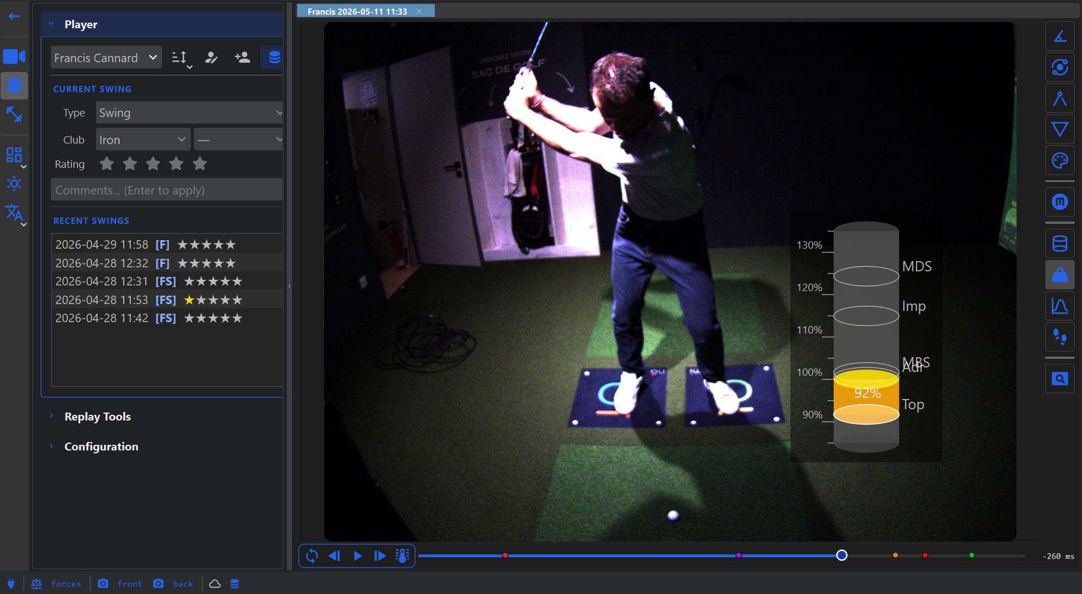Click the magnifier search icon in right toolbar

point(1060,379)
